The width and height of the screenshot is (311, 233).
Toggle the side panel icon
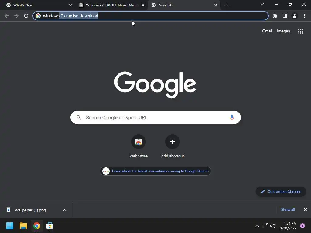click(x=285, y=16)
